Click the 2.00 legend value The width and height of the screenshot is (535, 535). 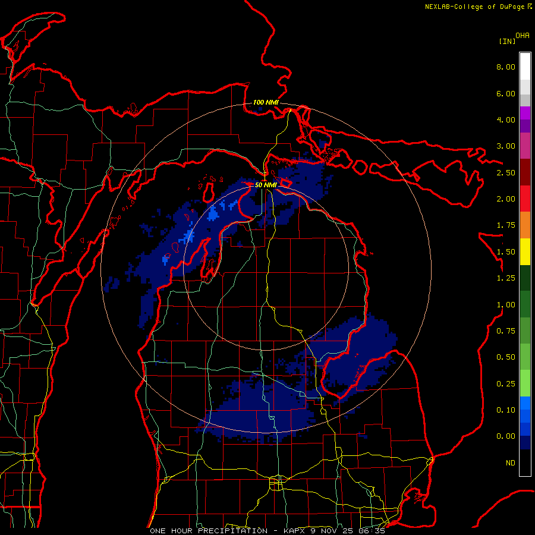(506, 199)
